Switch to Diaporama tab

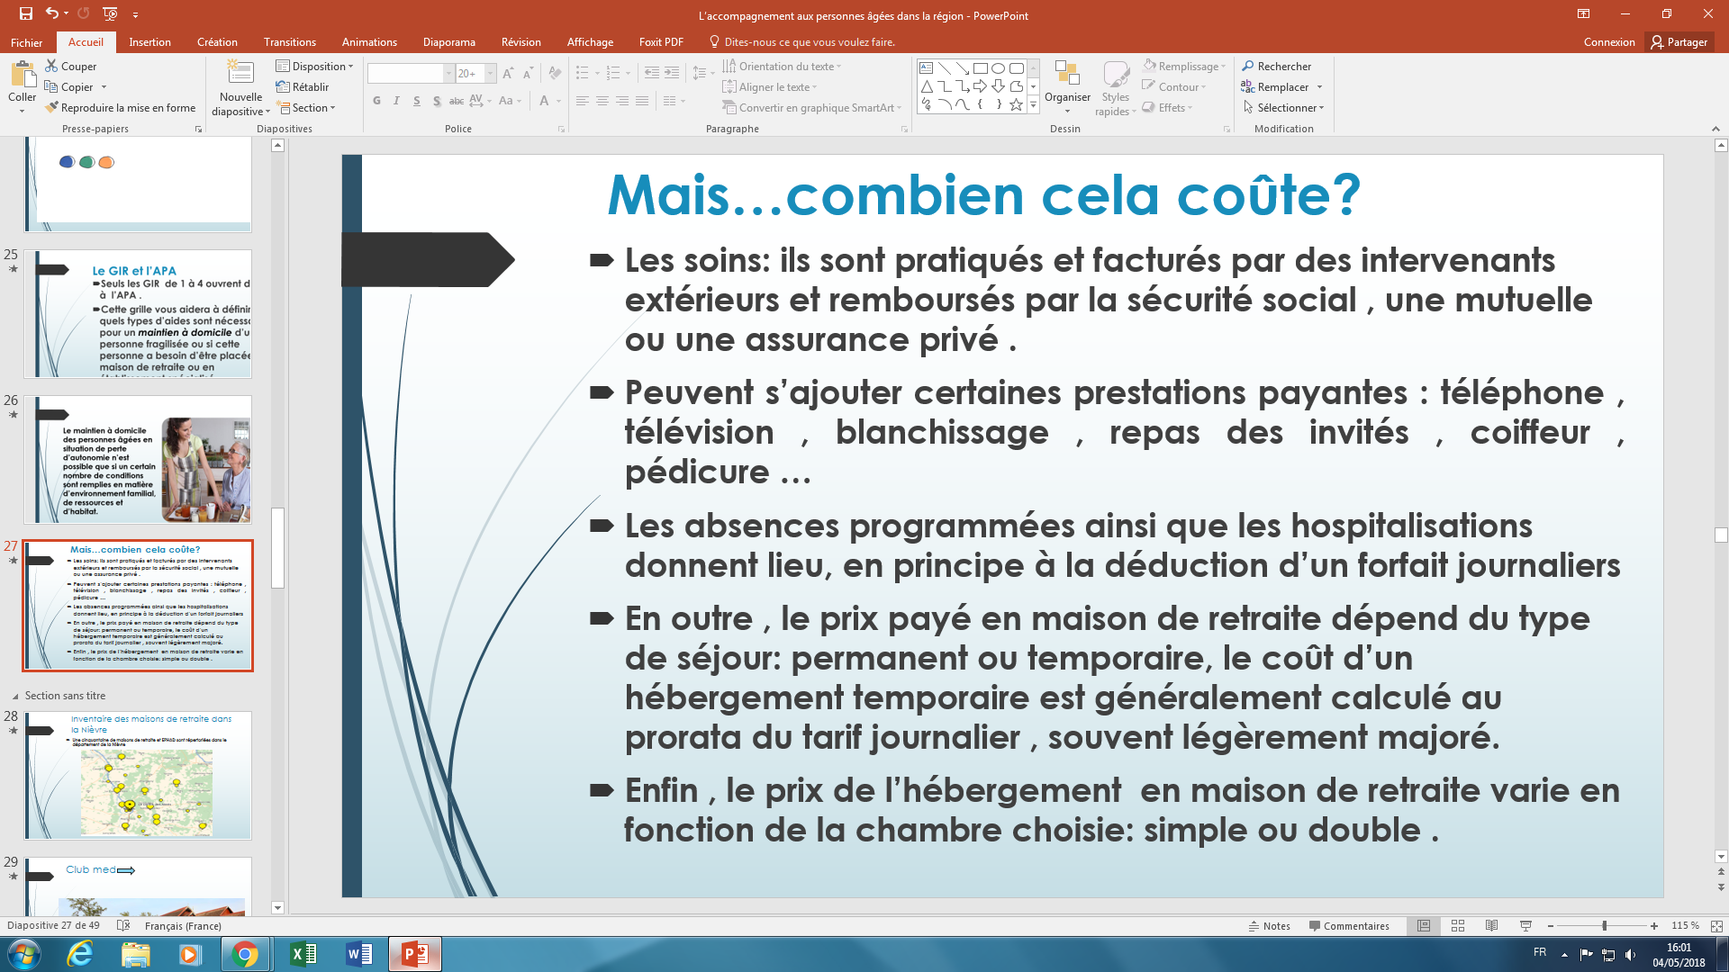[x=449, y=41]
